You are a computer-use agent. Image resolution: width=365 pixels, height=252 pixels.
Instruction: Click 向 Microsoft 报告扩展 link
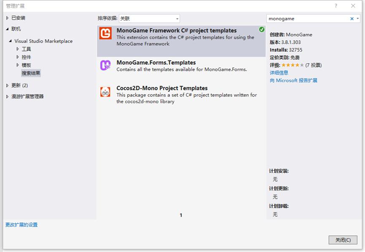[x=294, y=80]
